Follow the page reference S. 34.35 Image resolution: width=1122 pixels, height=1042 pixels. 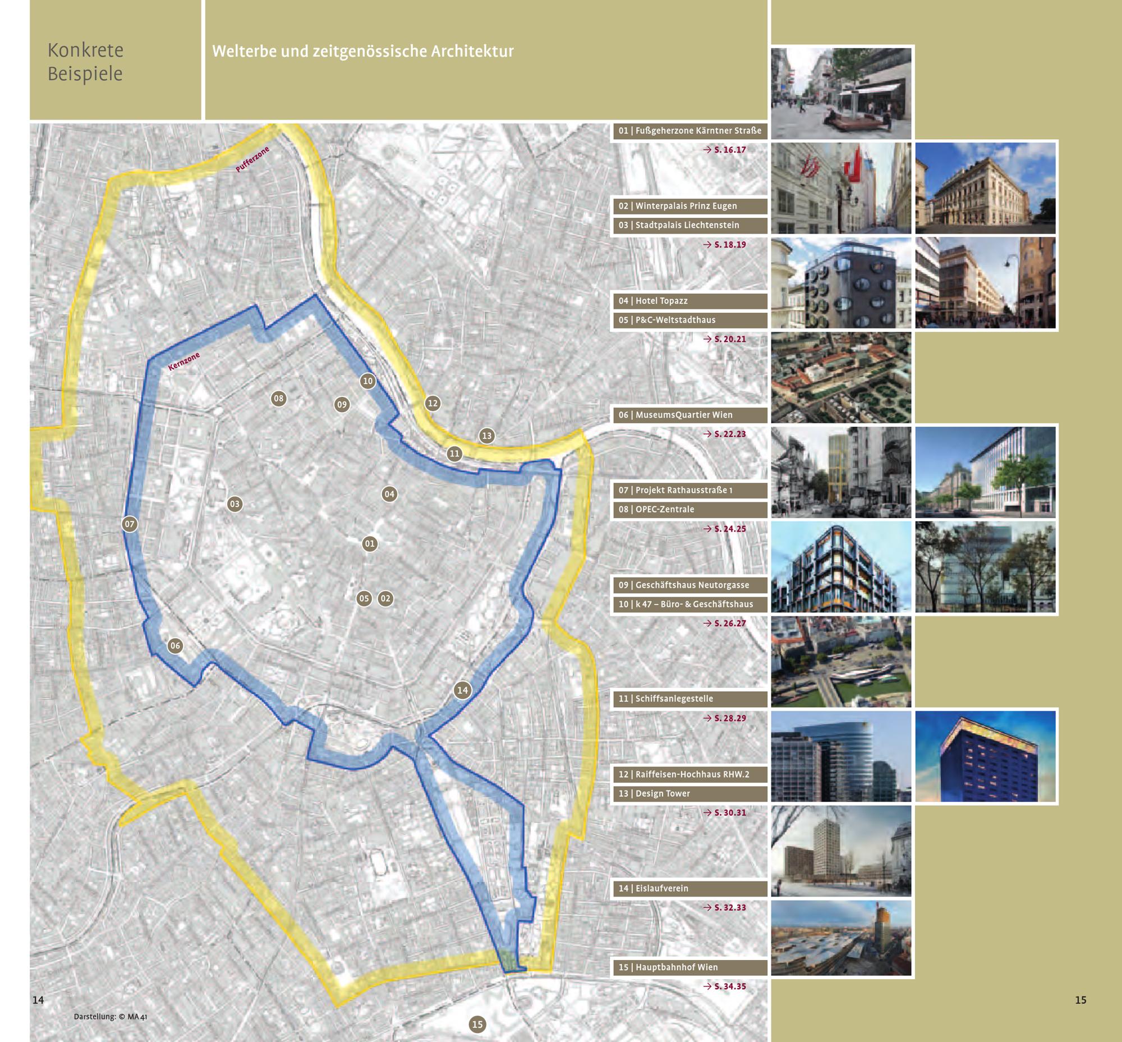tap(725, 986)
